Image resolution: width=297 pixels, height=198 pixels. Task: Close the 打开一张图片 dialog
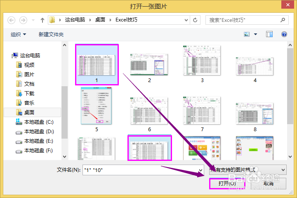click(x=288, y=5)
